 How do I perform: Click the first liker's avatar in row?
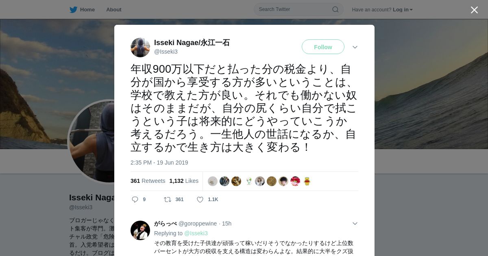tap(213, 181)
